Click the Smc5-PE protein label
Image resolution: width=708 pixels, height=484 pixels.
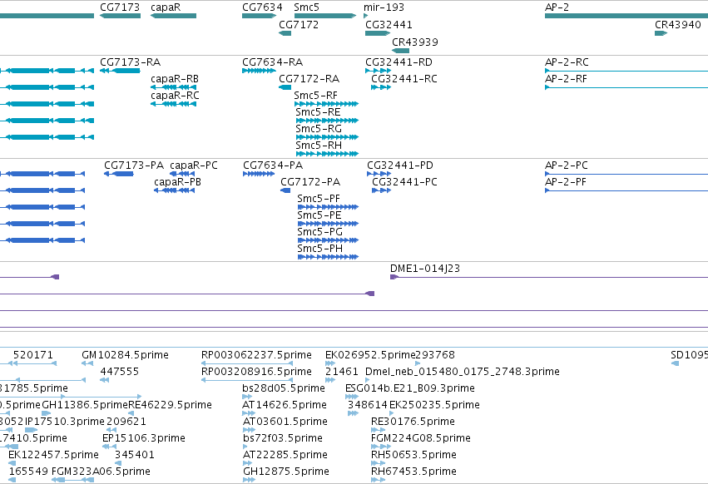[x=319, y=215]
